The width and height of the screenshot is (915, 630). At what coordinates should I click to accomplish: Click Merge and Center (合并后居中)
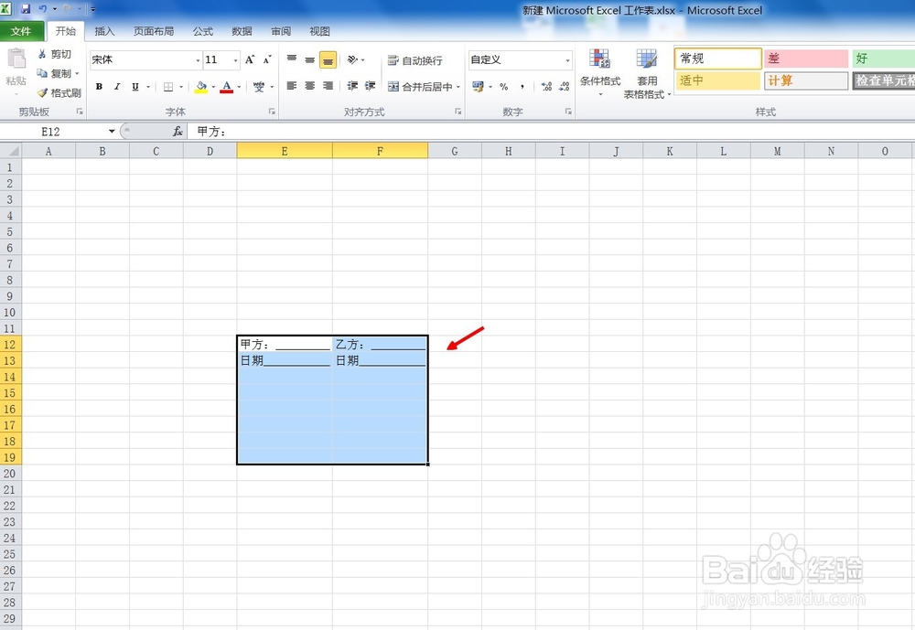[420, 87]
